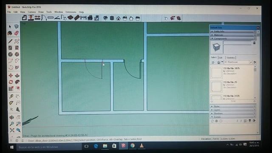This screenshot has width=272, height=153.
Task: Switch to Front view house icon
Action: (118, 18)
